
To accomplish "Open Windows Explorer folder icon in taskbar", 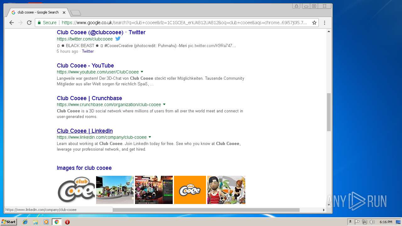I will (x=35, y=222).
